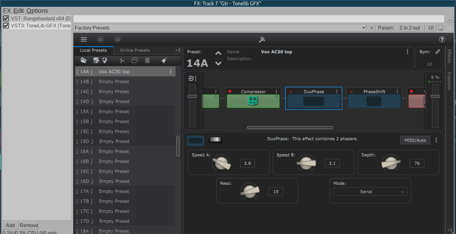This screenshot has width=456, height=234.
Task: Open the Mode Serial dropdown
Action: [370, 192]
